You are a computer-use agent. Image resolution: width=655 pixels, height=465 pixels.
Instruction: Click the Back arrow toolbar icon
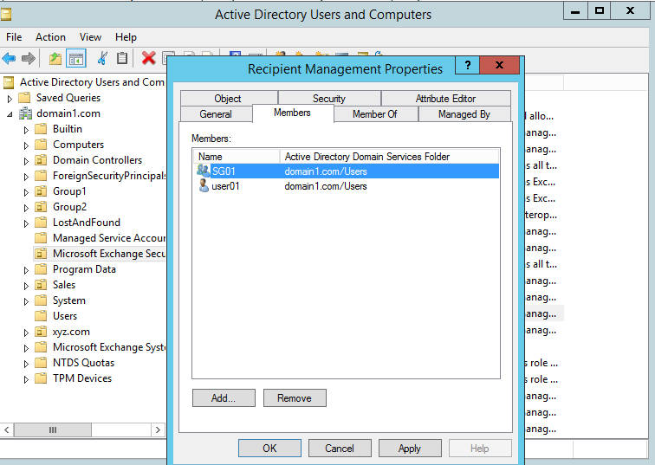(9, 58)
